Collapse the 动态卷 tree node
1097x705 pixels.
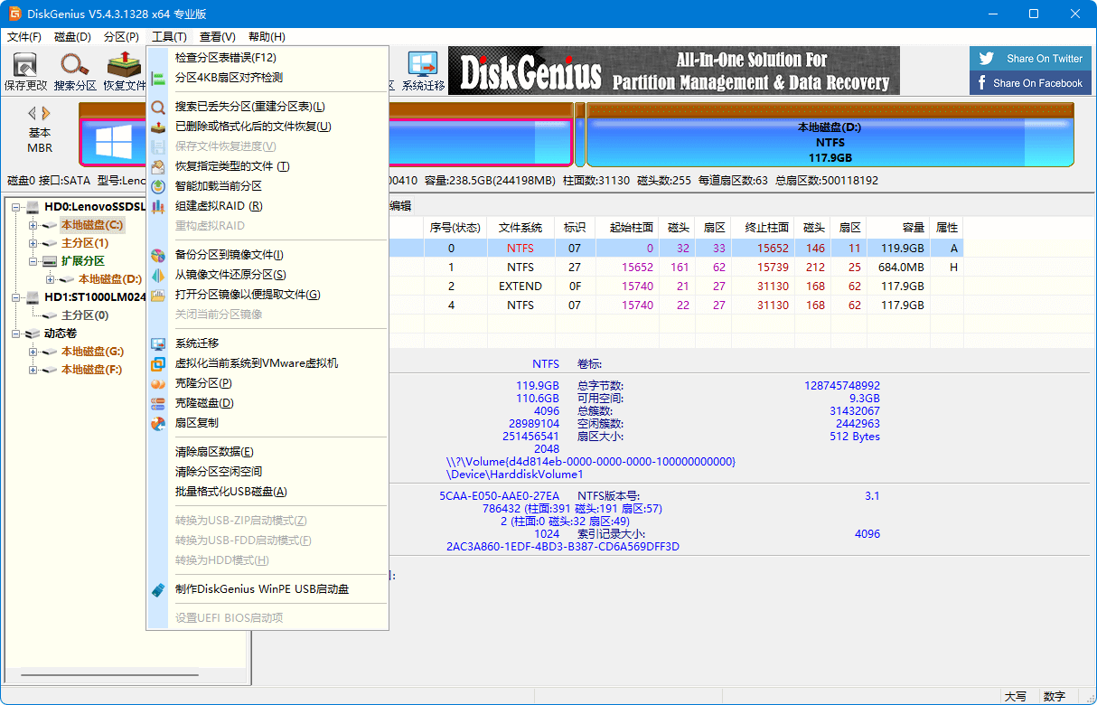15,334
